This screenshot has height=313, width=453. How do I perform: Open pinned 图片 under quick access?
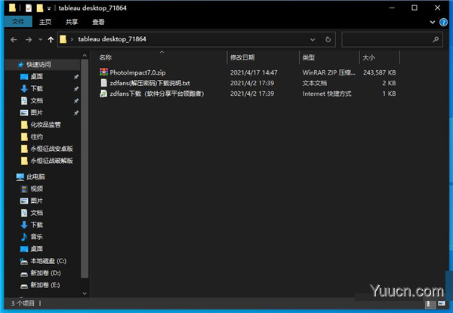[37, 112]
